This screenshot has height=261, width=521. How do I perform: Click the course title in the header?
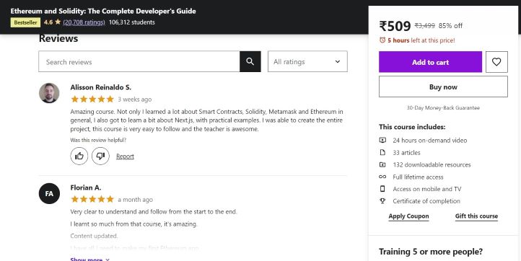(x=103, y=11)
